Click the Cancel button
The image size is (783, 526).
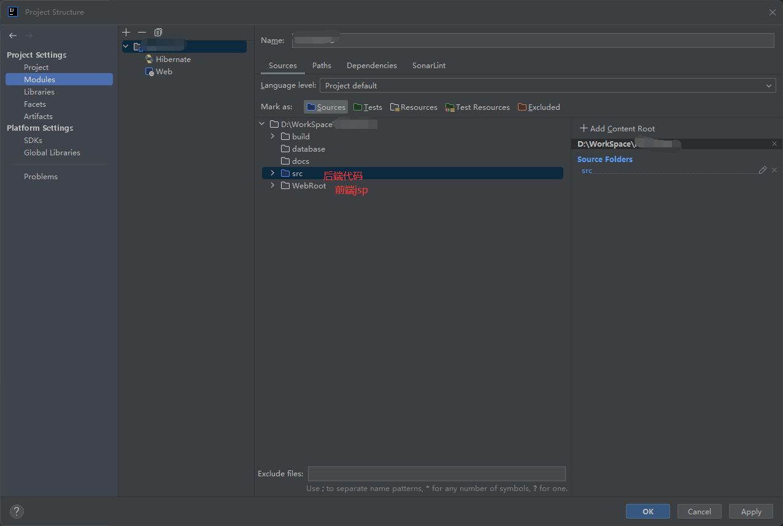tap(700, 511)
